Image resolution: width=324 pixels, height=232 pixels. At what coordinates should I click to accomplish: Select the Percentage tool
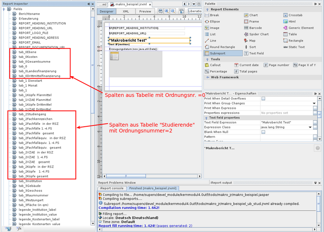[x=216, y=72]
